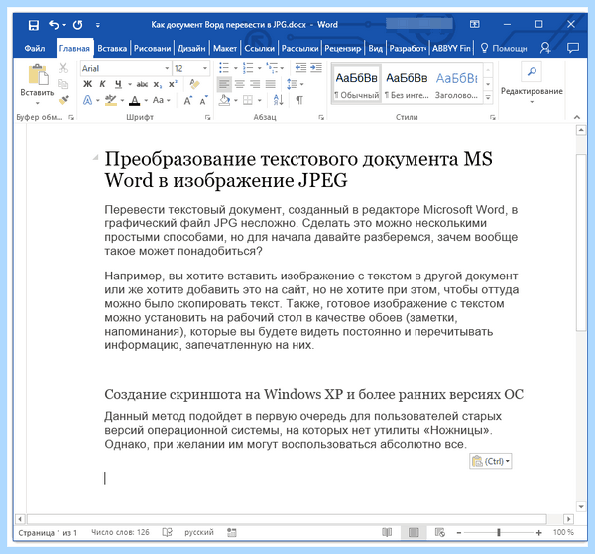
Task: Toggle superscript x²
Action: pyautogui.click(x=173, y=84)
